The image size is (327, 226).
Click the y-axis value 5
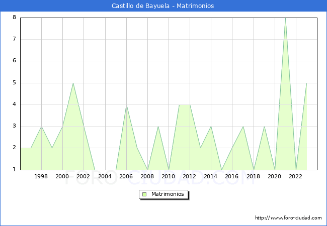[14, 83]
